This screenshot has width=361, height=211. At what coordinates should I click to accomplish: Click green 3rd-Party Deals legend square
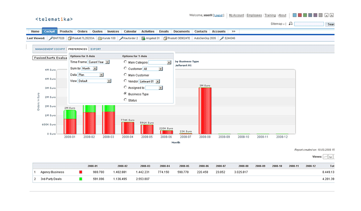click(81, 179)
